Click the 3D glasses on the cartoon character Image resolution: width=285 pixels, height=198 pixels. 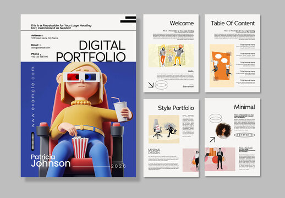coord(82,77)
